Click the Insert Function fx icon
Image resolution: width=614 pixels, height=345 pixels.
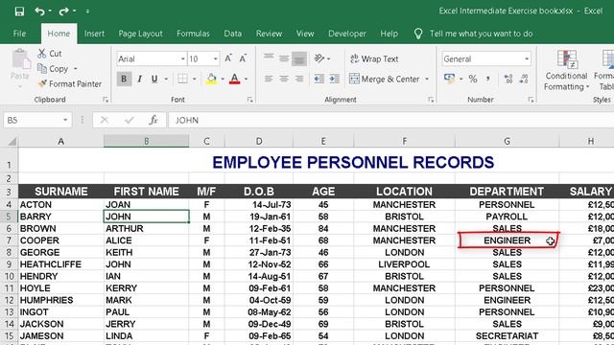[153, 120]
